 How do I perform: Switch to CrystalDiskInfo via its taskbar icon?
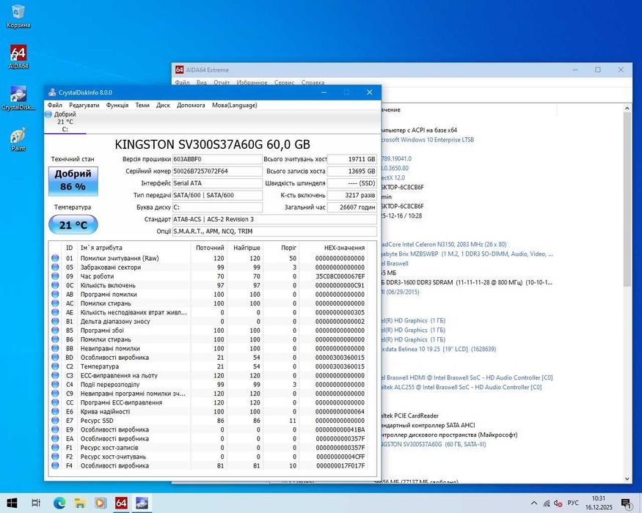click(x=141, y=503)
